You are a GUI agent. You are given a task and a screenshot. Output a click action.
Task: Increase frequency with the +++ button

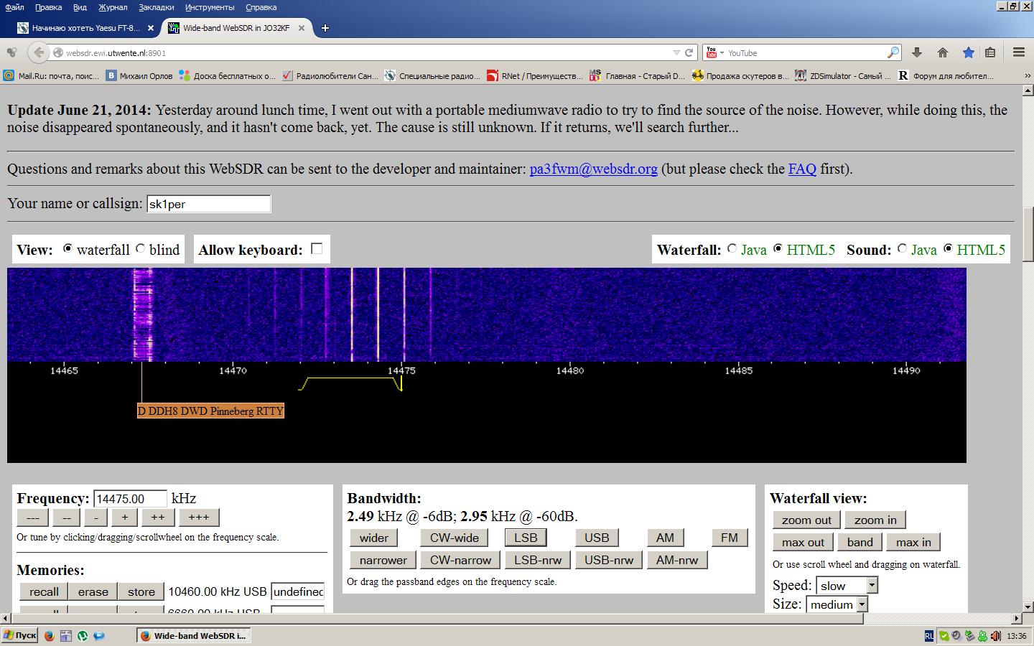coord(199,518)
